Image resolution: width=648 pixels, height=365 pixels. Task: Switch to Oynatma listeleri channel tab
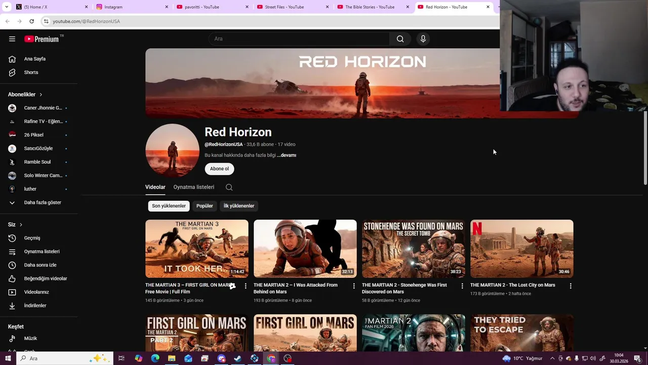pyautogui.click(x=194, y=187)
